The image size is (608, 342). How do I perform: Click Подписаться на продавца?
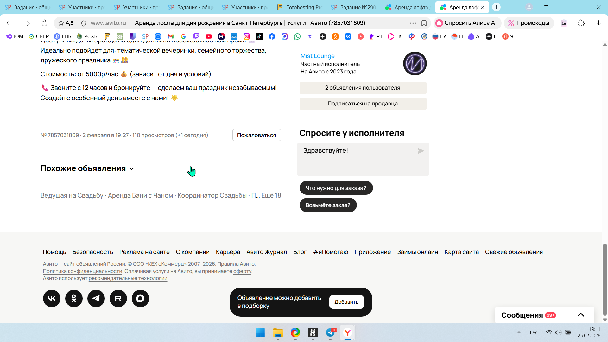[363, 104]
